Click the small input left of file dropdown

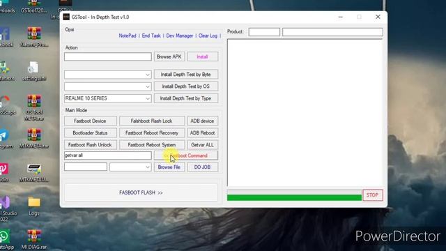point(86,167)
